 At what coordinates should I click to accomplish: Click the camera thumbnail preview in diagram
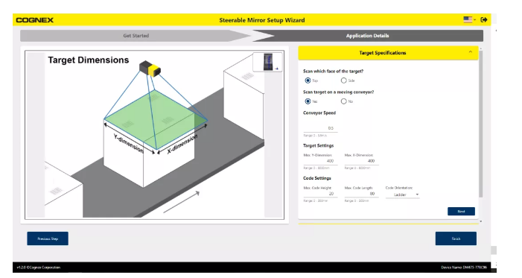(267, 62)
